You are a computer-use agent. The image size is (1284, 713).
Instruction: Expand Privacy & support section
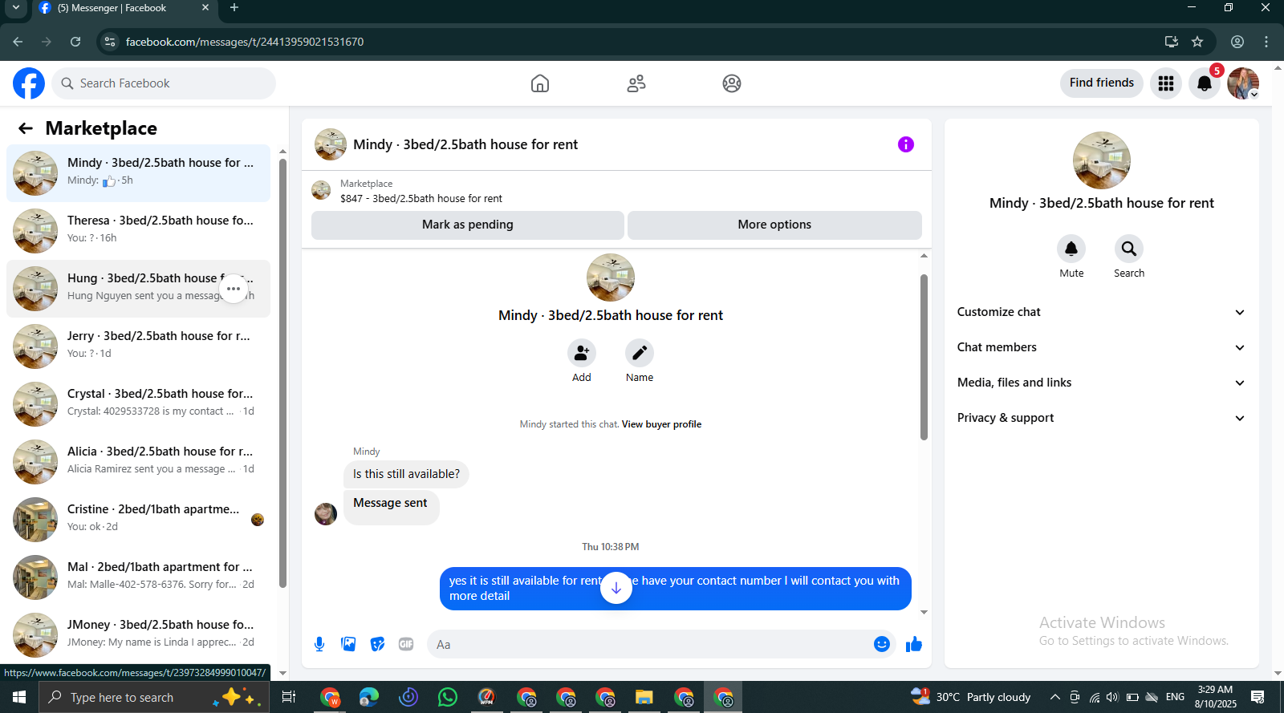(x=1102, y=418)
